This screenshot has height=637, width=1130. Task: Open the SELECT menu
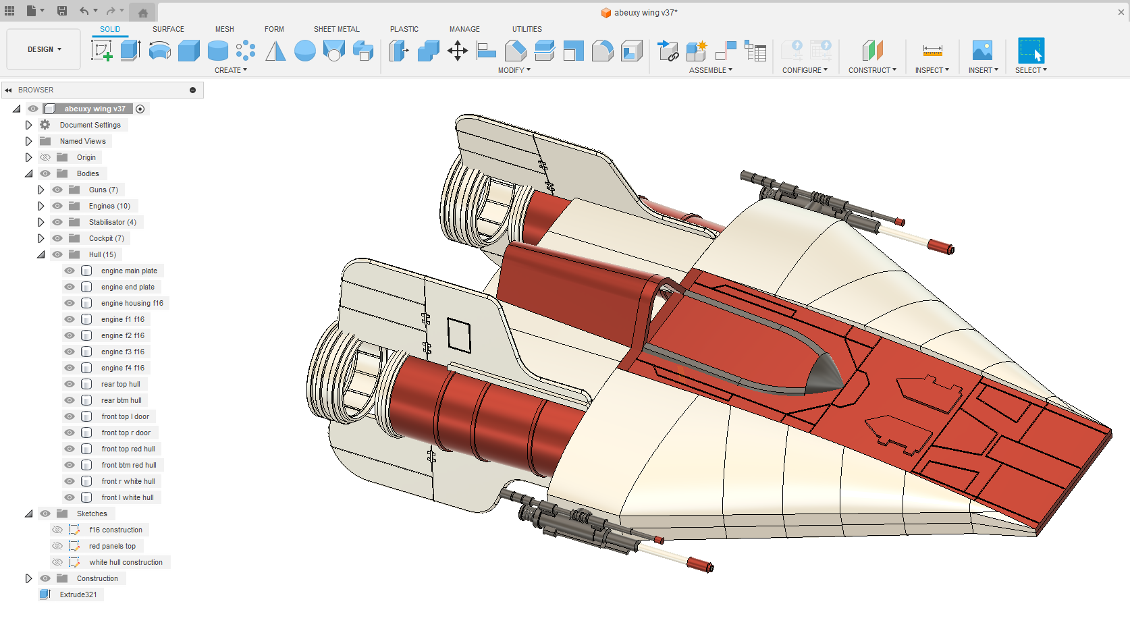click(1031, 70)
